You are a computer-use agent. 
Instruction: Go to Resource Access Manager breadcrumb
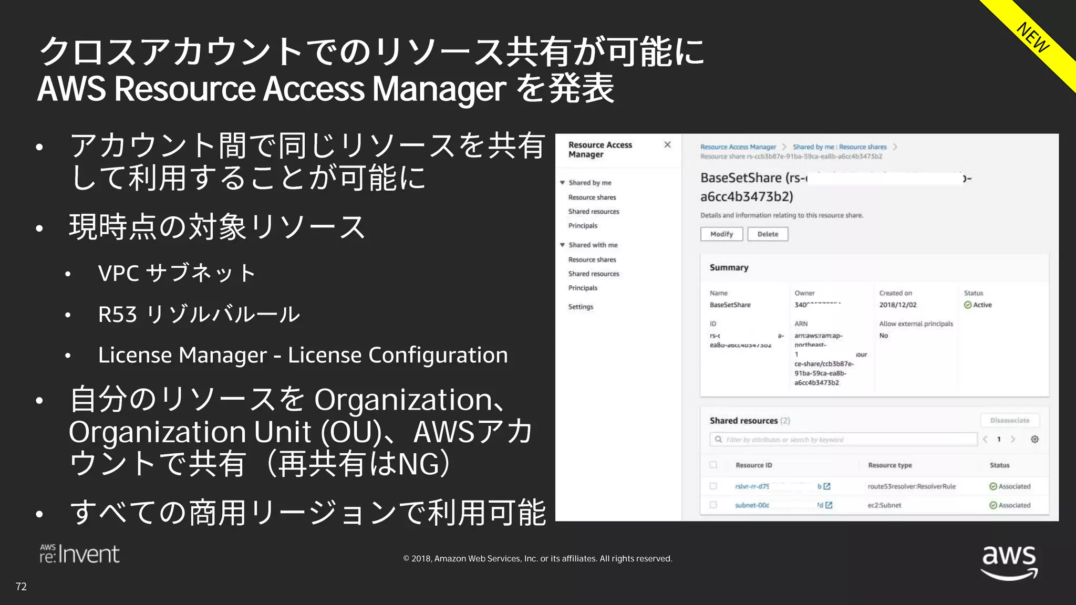(x=738, y=147)
